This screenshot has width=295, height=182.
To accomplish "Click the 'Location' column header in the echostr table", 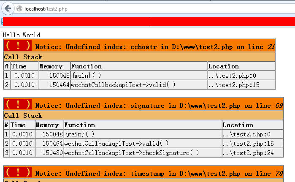I will [x=241, y=66].
